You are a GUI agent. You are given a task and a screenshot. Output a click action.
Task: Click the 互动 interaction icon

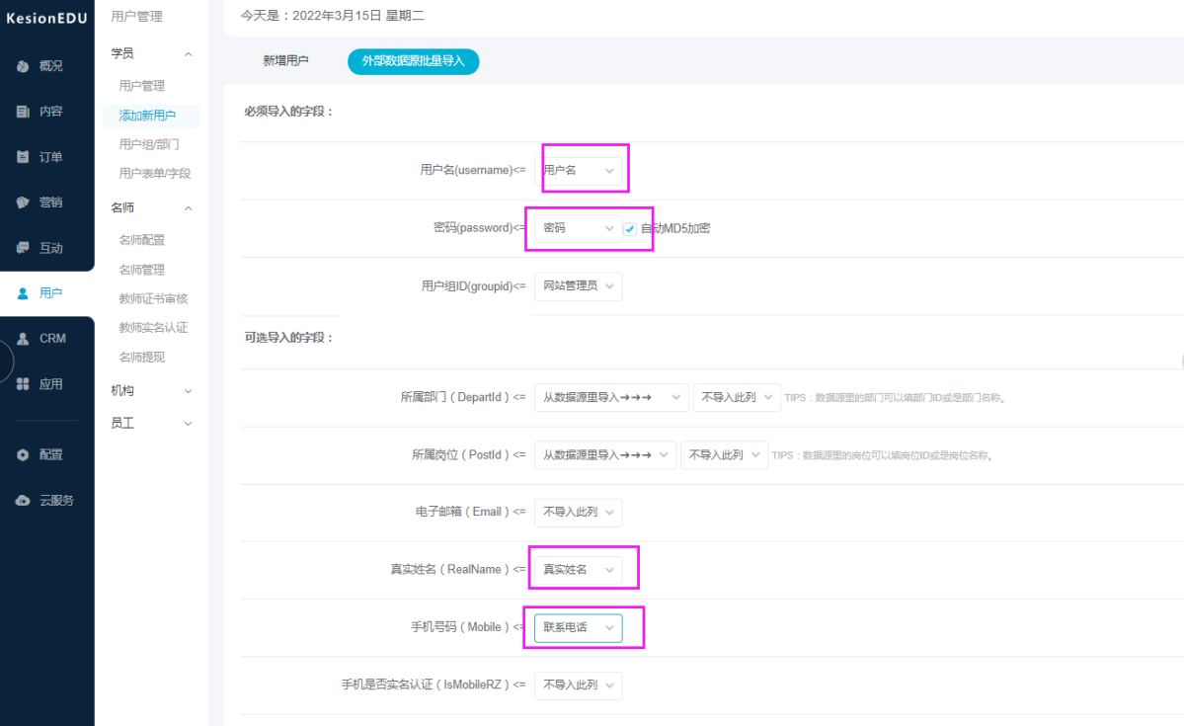click(x=23, y=248)
